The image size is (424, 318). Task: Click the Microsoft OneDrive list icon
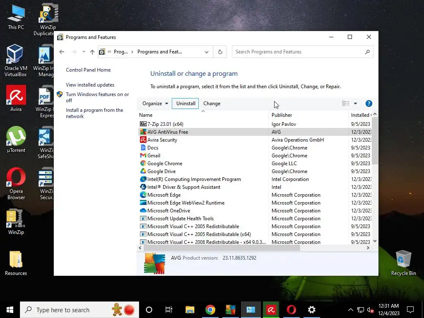click(x=143, y=210)
